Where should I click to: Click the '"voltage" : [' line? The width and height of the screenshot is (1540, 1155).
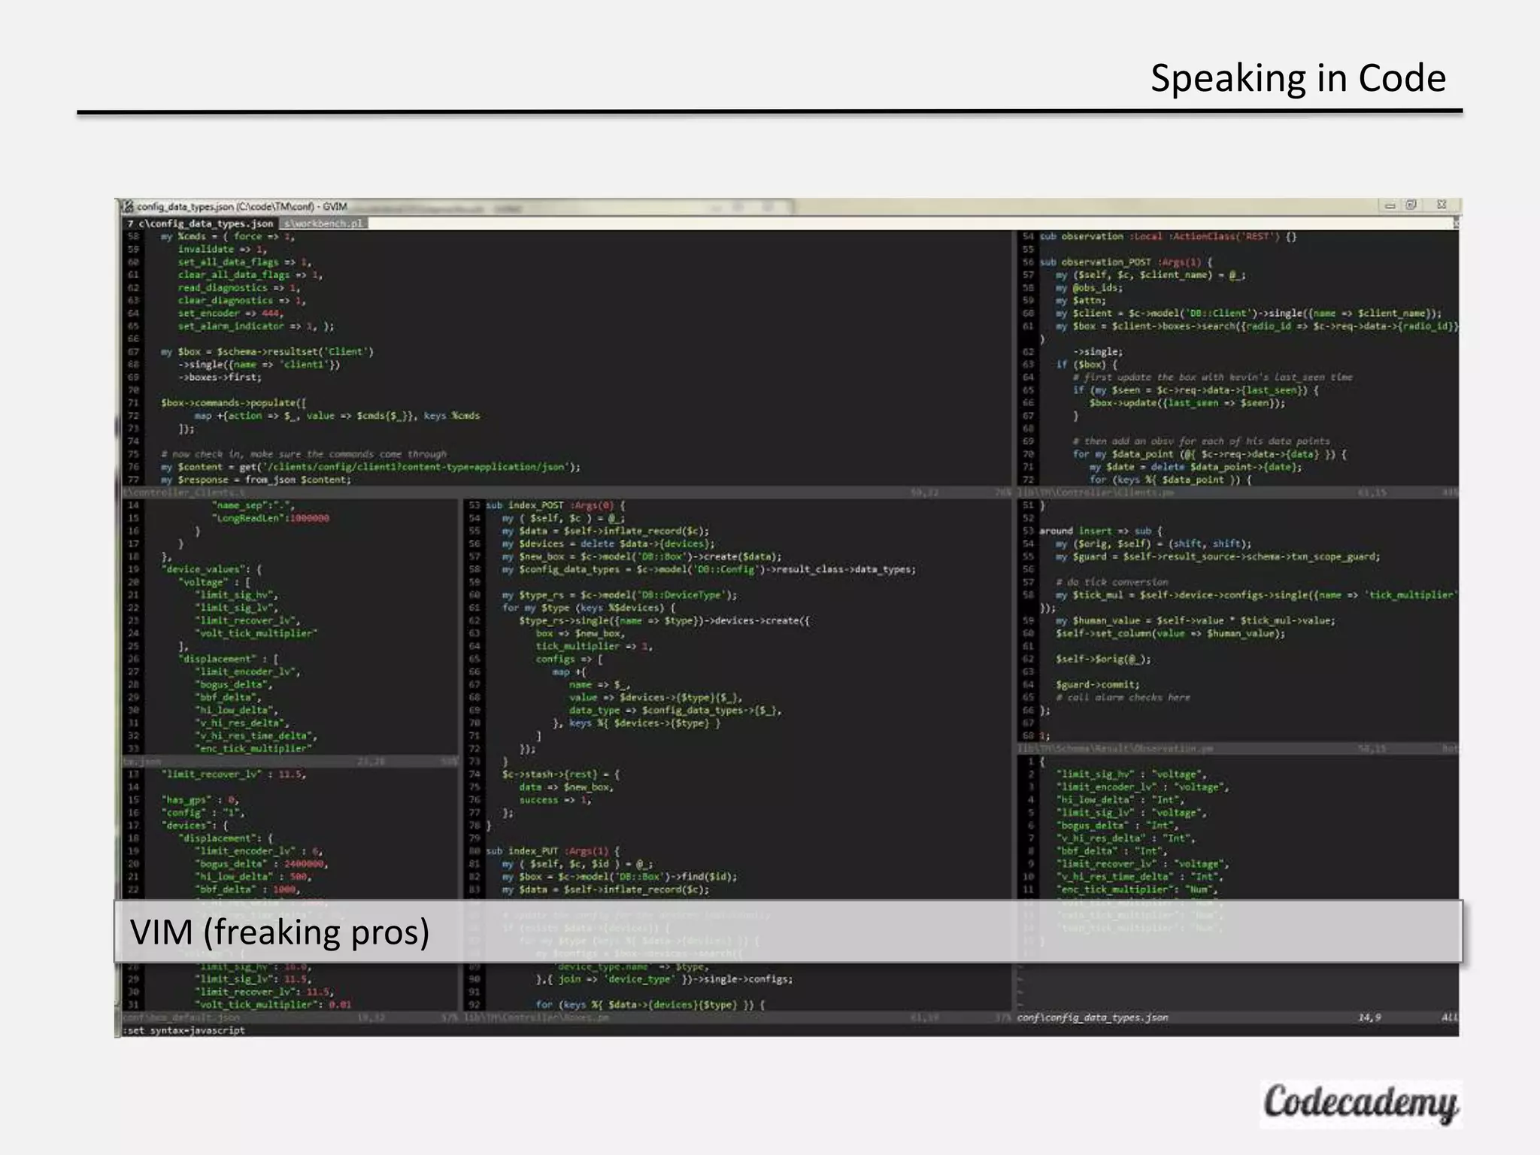click(x=214, y=582)
